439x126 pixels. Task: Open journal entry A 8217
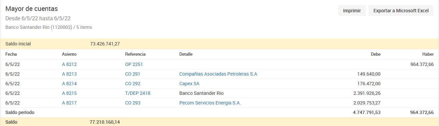tap(69, 103)
